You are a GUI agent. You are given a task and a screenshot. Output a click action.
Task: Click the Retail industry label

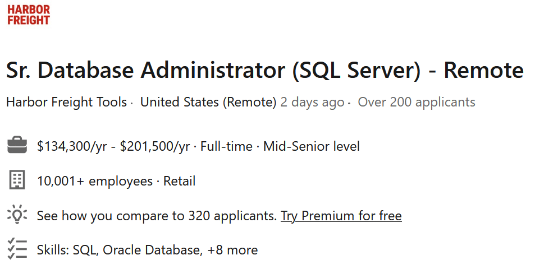pos(180,181)
